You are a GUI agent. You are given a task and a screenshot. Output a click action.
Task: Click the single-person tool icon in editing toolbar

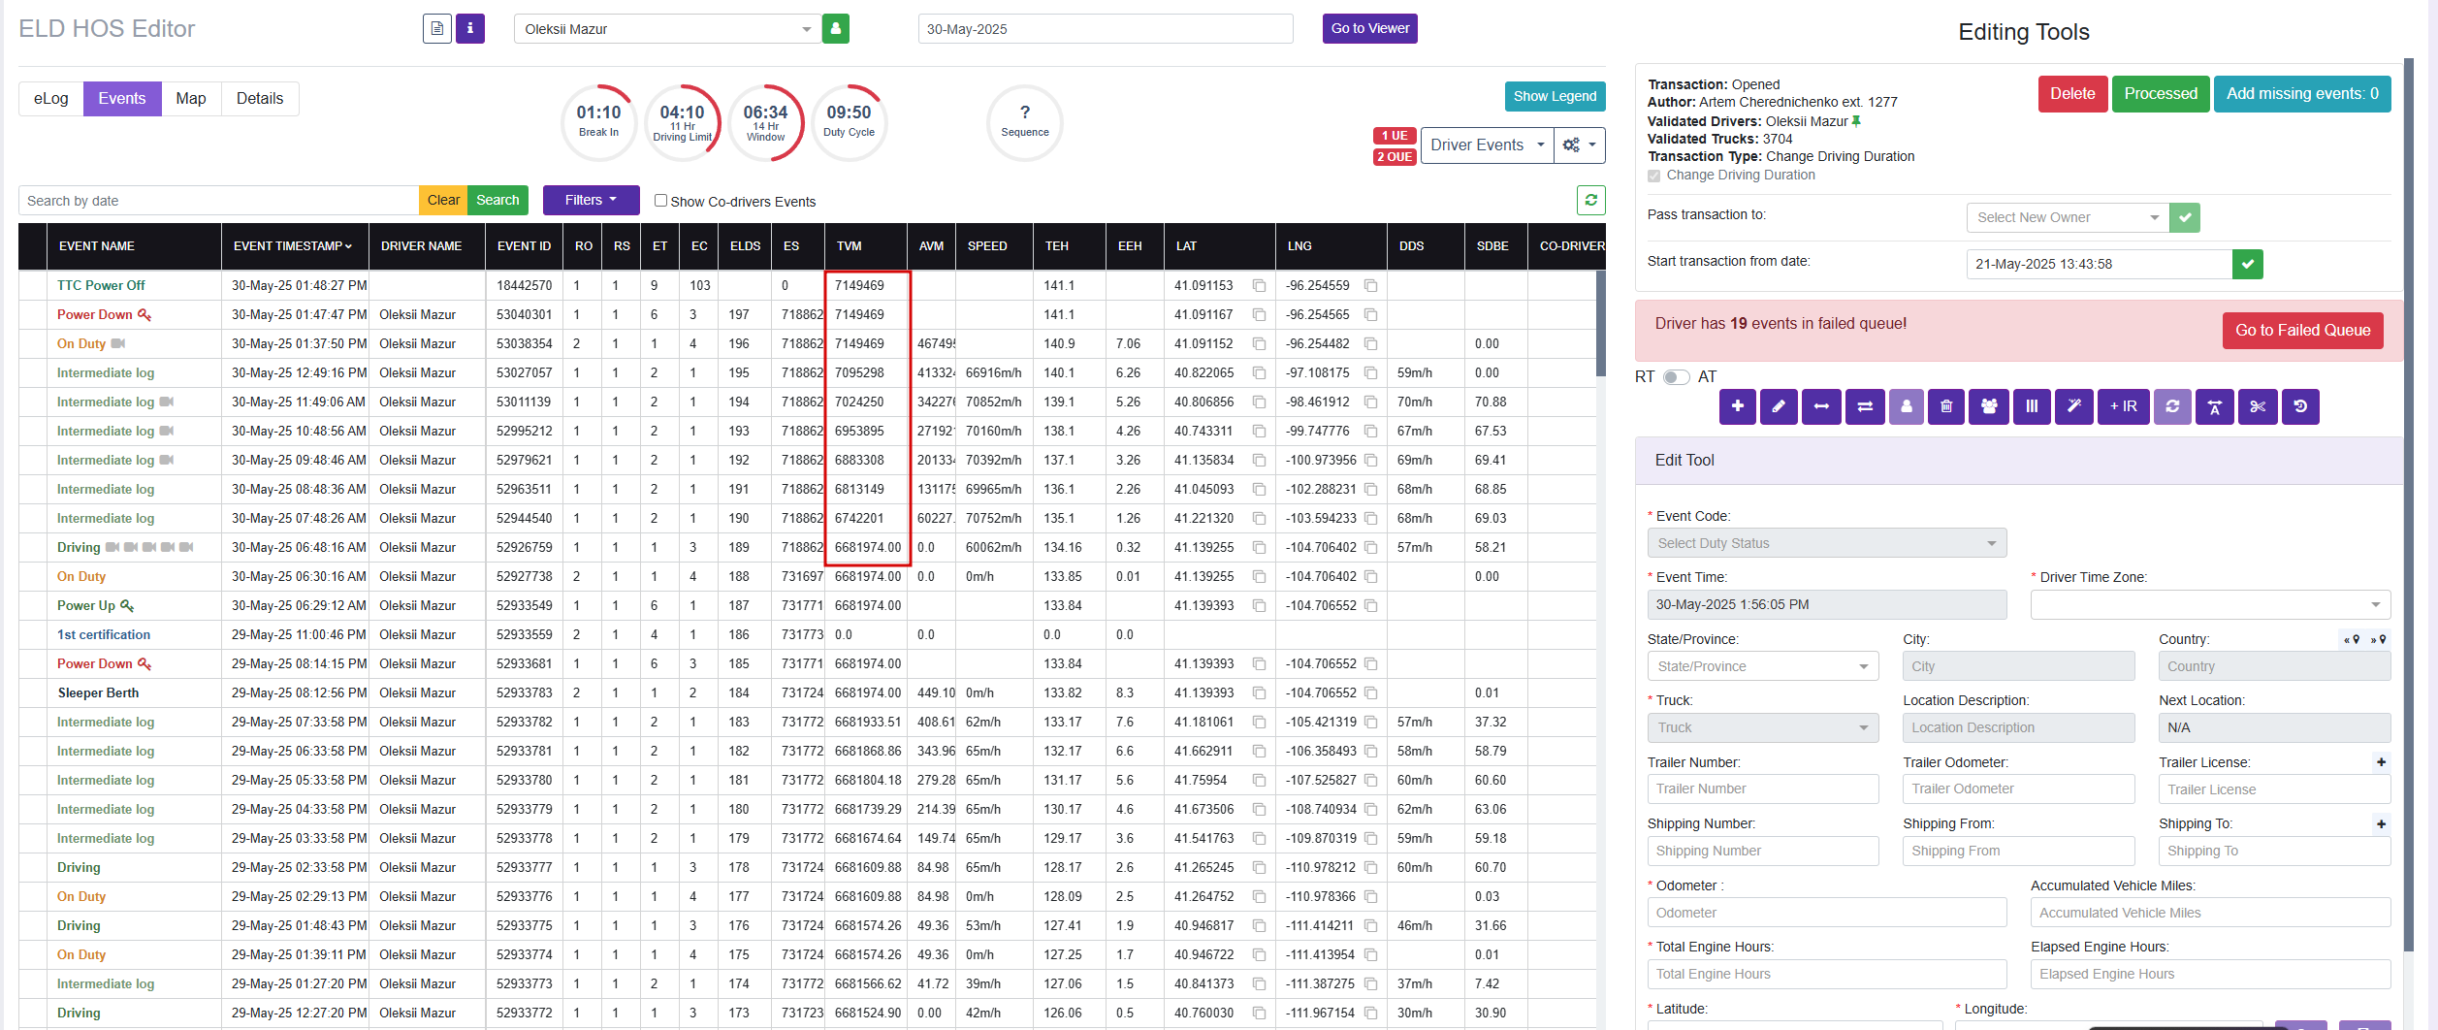pyautogui.click(x=1906, y=406)
